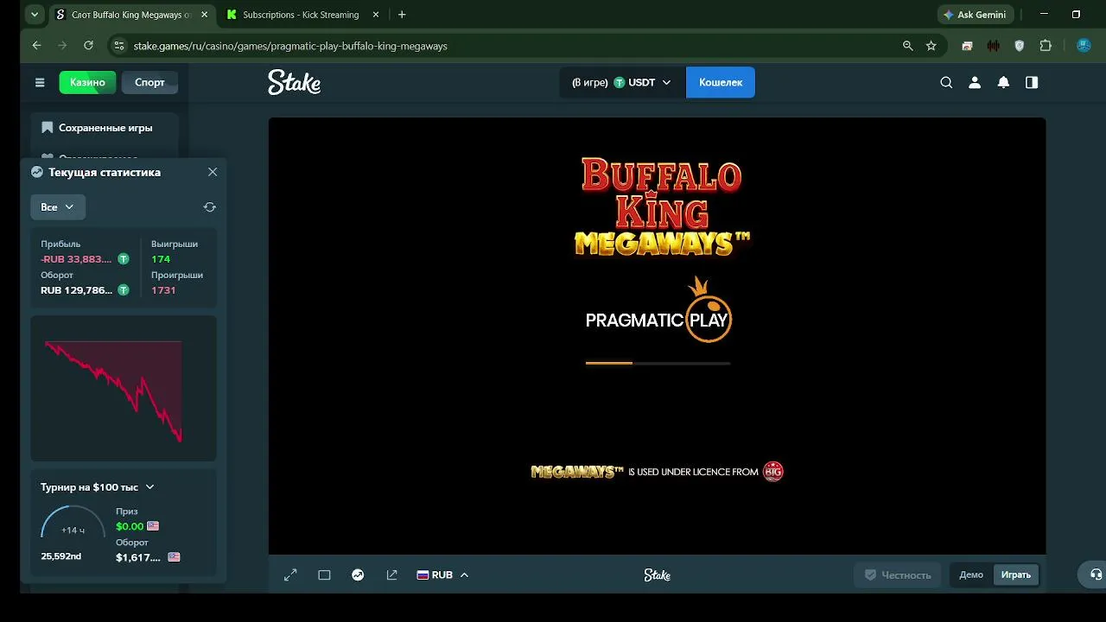
Task: Enter fullscreen mode for the game
Action: (290, 574)
